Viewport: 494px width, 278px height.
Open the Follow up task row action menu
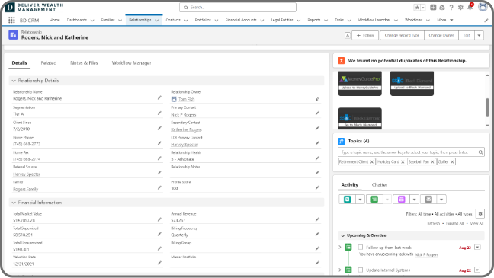point(478,247)
